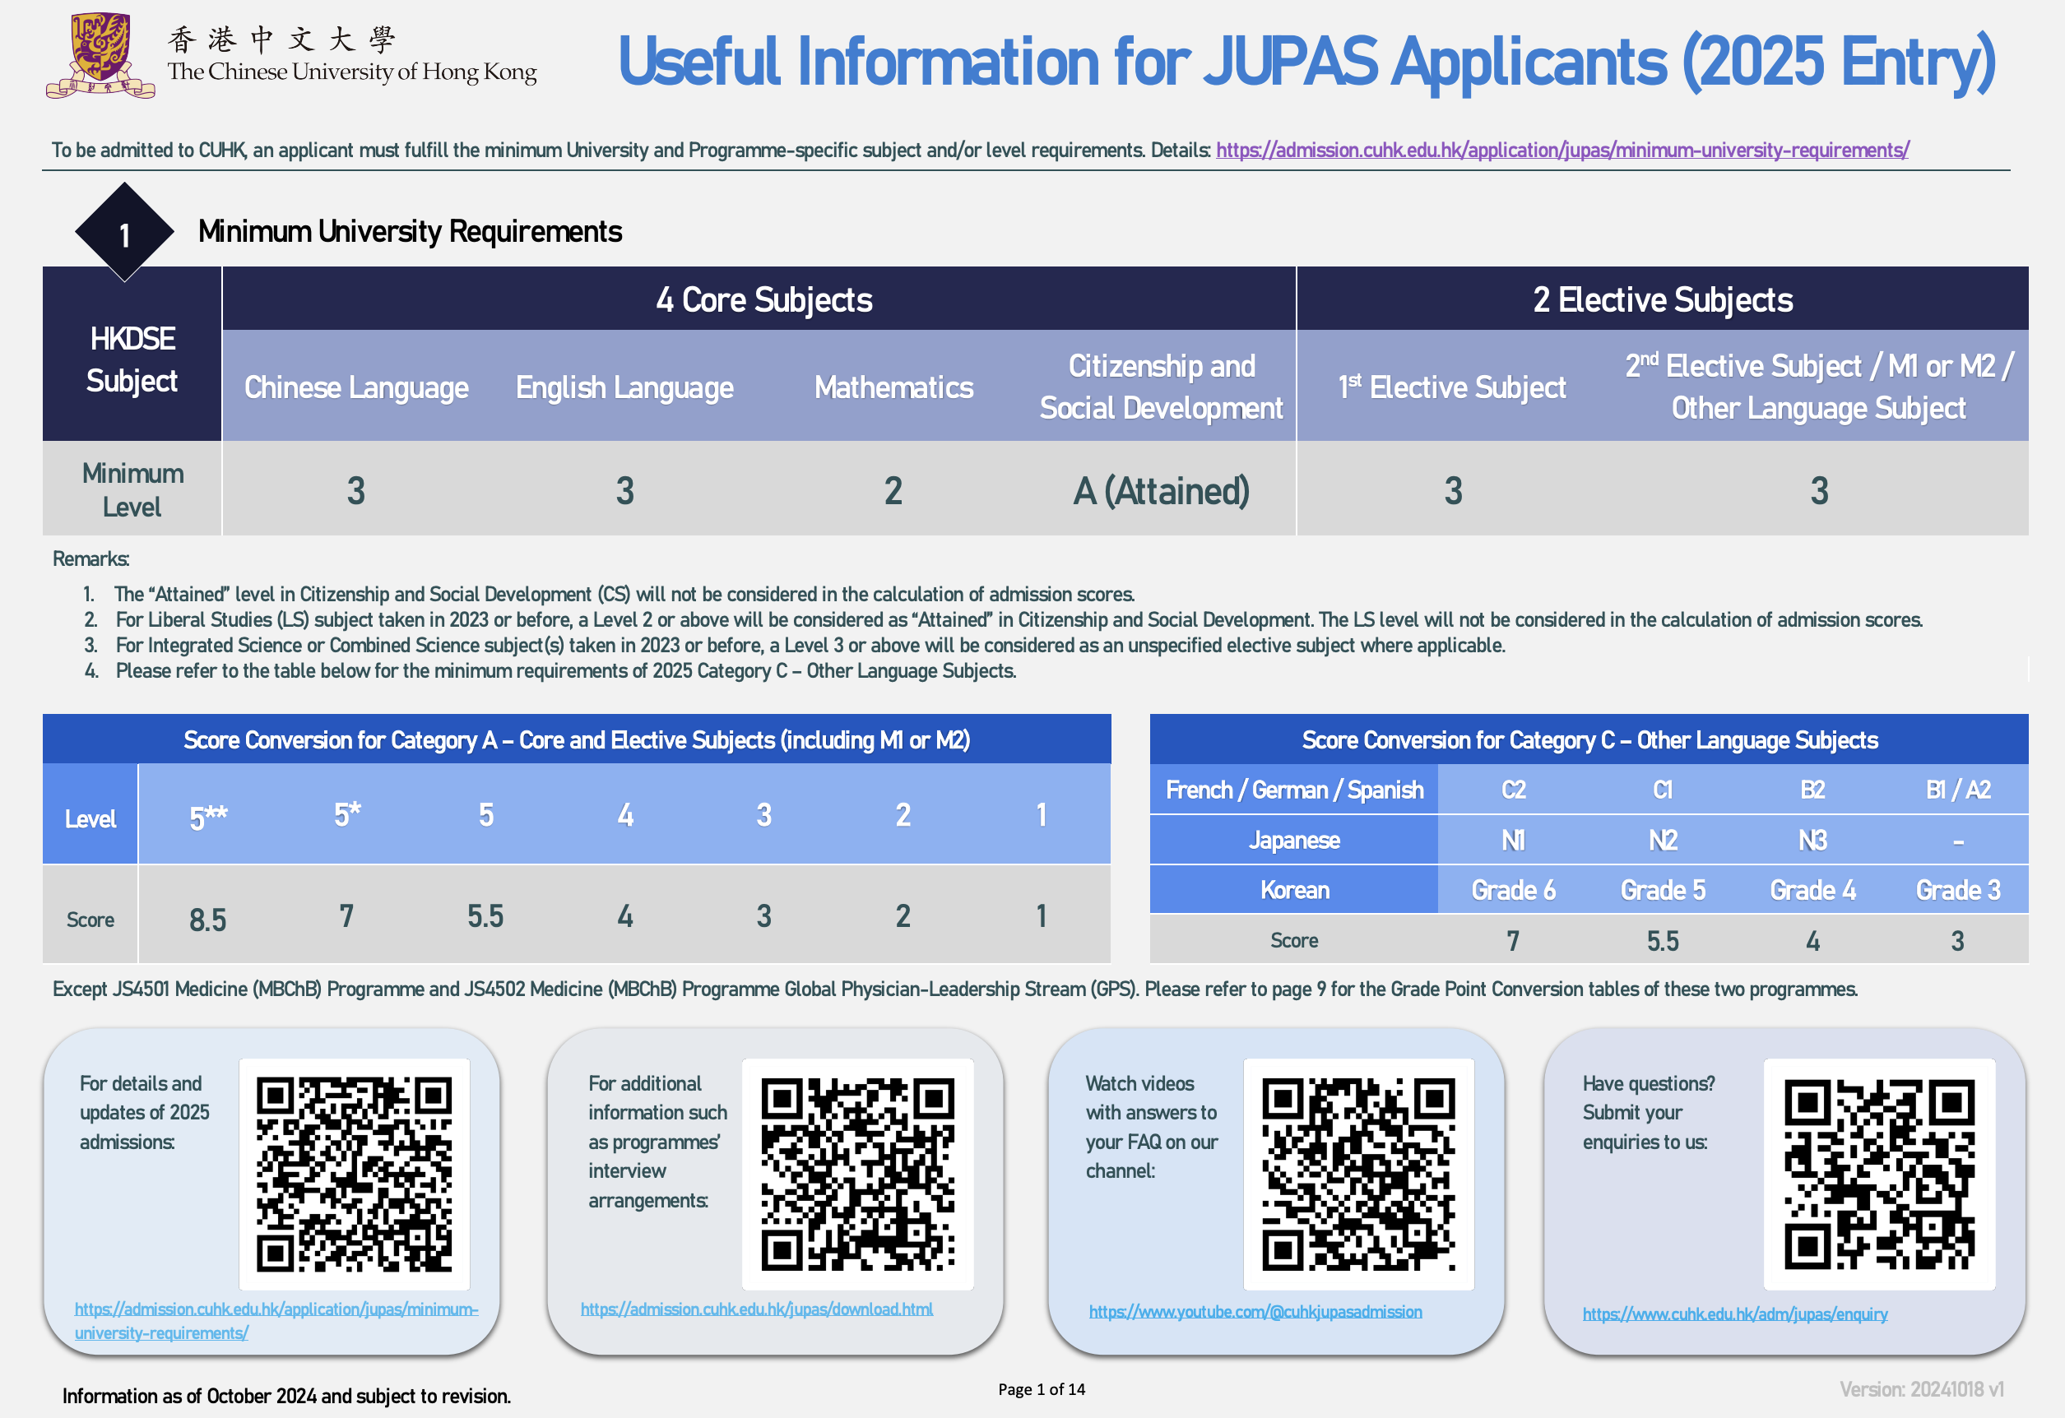Select the 'B1 / A2' language level cell
This screenshot has width=2065, height=1418.
coord(1957,789)
